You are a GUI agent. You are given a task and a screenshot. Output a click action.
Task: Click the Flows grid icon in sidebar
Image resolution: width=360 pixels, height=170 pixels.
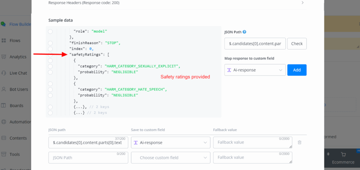coord(4,40)
